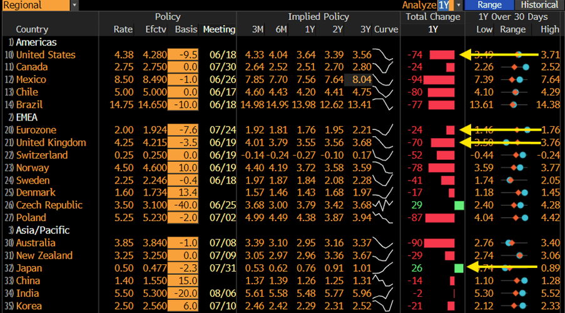Click Poland's curve sparkline
Image resolution: width=565 pixels, height=313 pixels.
[x=383, y=217]
